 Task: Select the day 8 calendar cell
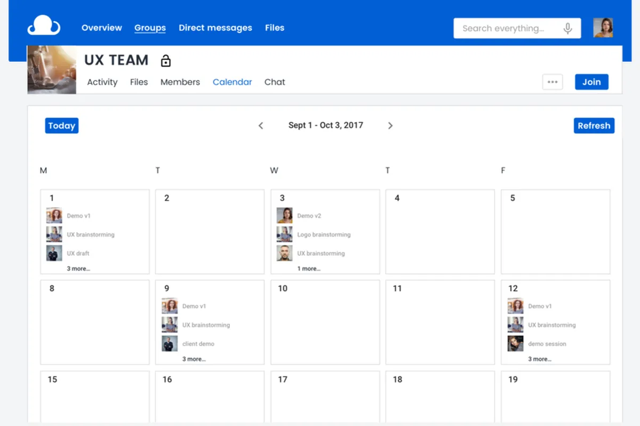point(95,322)
